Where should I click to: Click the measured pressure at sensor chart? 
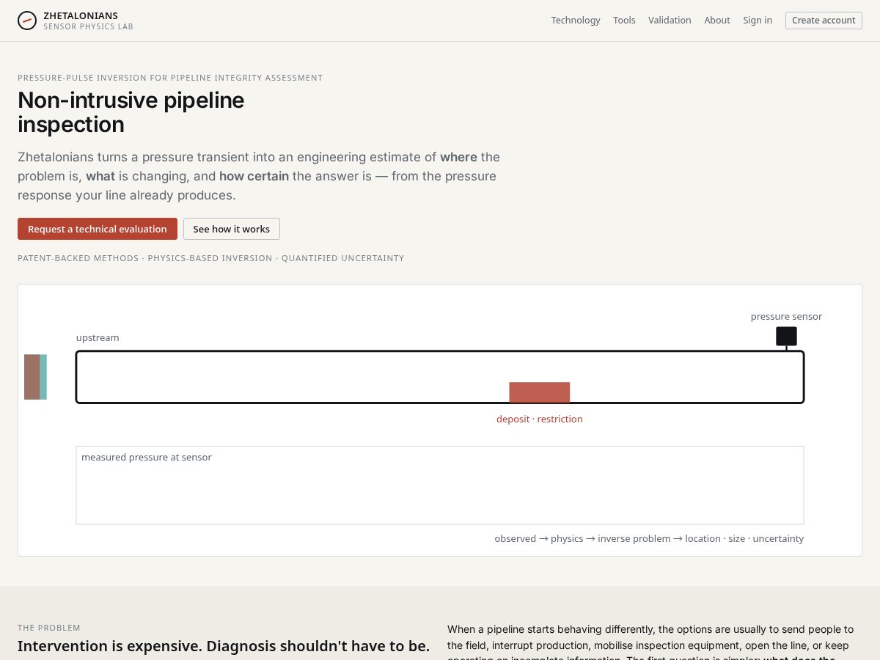(440, 485)
